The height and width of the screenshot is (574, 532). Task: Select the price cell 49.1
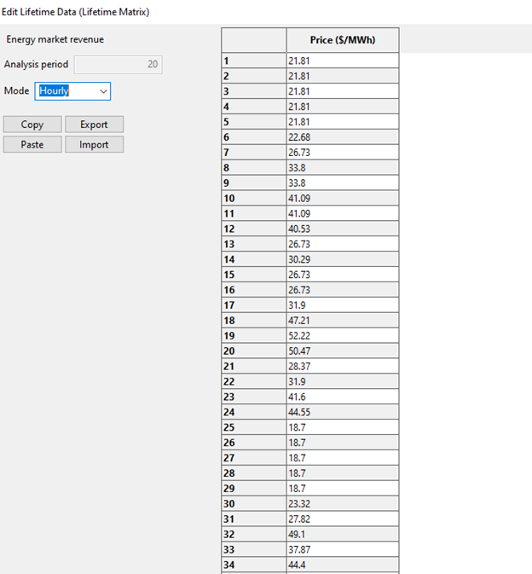(342, 535)
